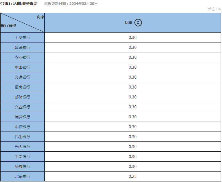Screen dimensions: 222x182
Task: Click the 0.30 rate for 兴业银行
Action: 133,107
